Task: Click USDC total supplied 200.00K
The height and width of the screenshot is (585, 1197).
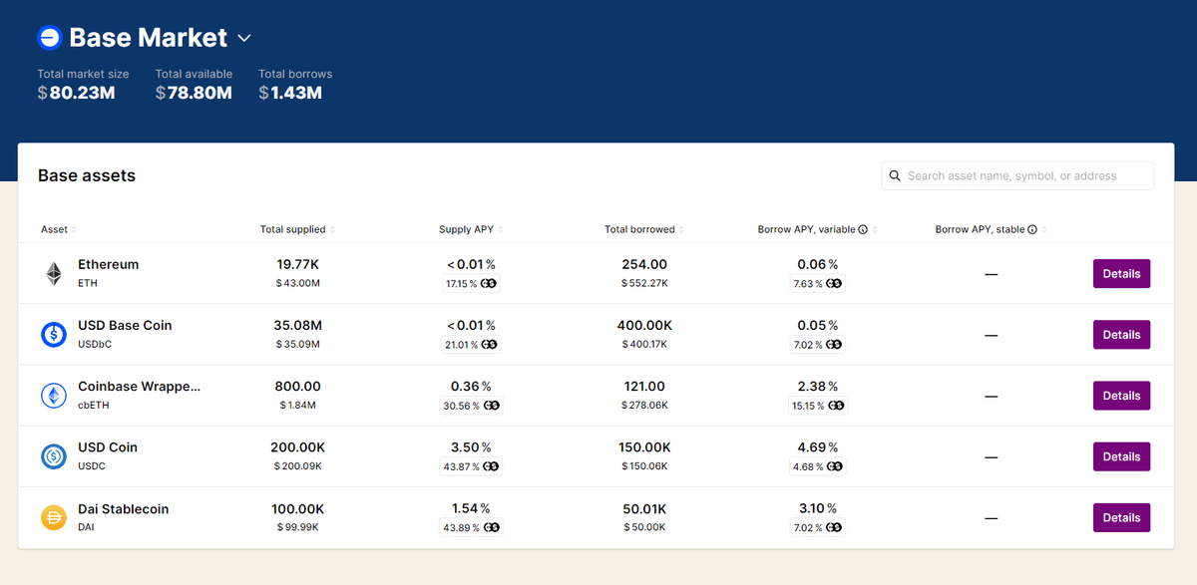Action: pyautogui.click(x=297, y=447)
